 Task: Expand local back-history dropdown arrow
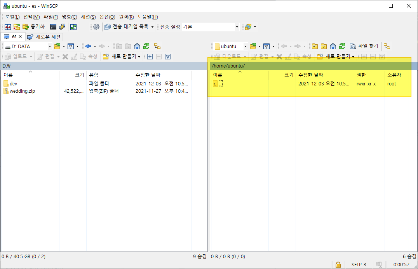pyautogui.click(x=95, y=46)
